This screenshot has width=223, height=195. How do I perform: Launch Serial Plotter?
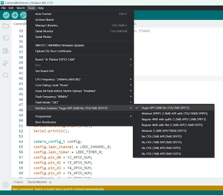[x=80, y=37]
